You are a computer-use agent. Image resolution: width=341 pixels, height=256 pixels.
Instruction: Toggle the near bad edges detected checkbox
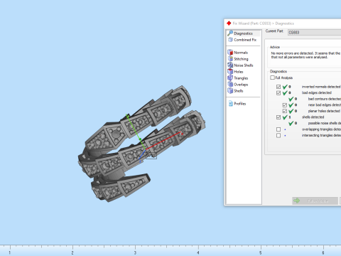(x=285, y=105)
